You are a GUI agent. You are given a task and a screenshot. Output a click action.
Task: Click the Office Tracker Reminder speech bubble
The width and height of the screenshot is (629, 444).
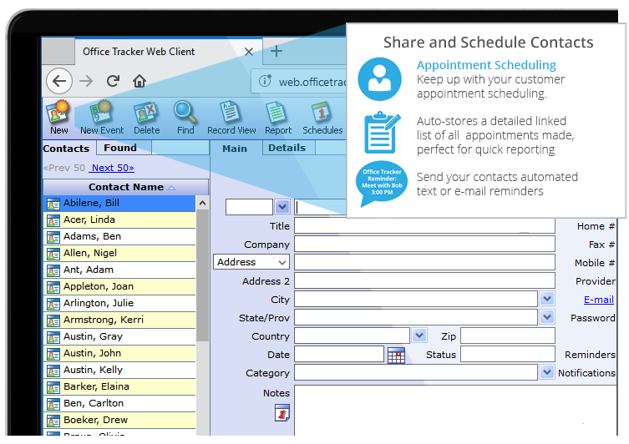[x=381, y=184]
